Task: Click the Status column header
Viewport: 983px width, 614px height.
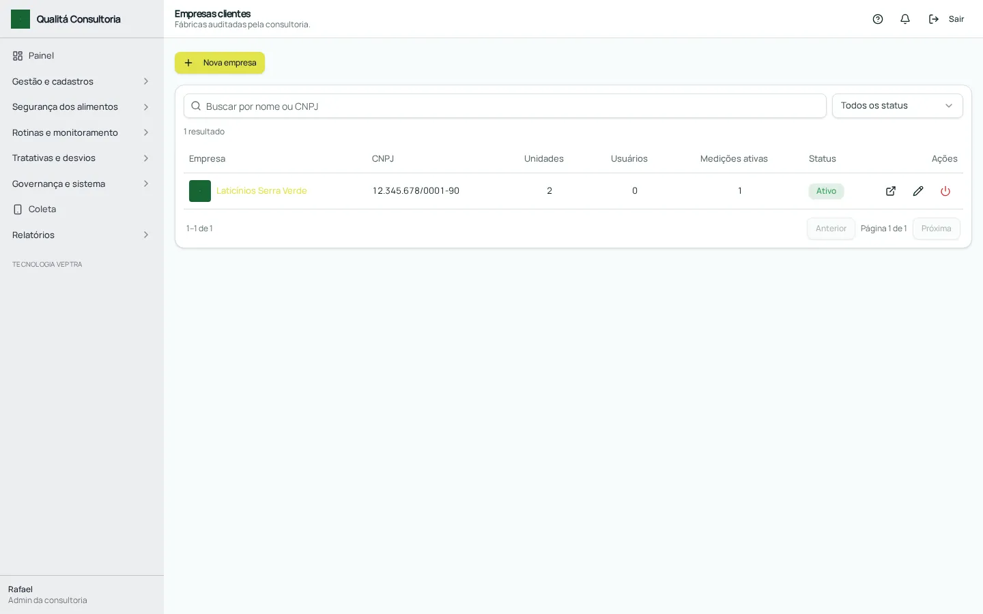Action: point(823,159)
